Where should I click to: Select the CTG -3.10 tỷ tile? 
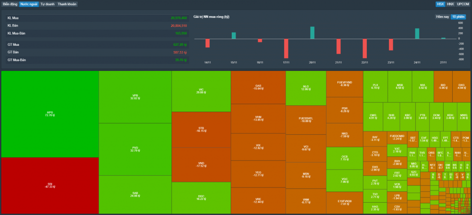pos(375,154)
